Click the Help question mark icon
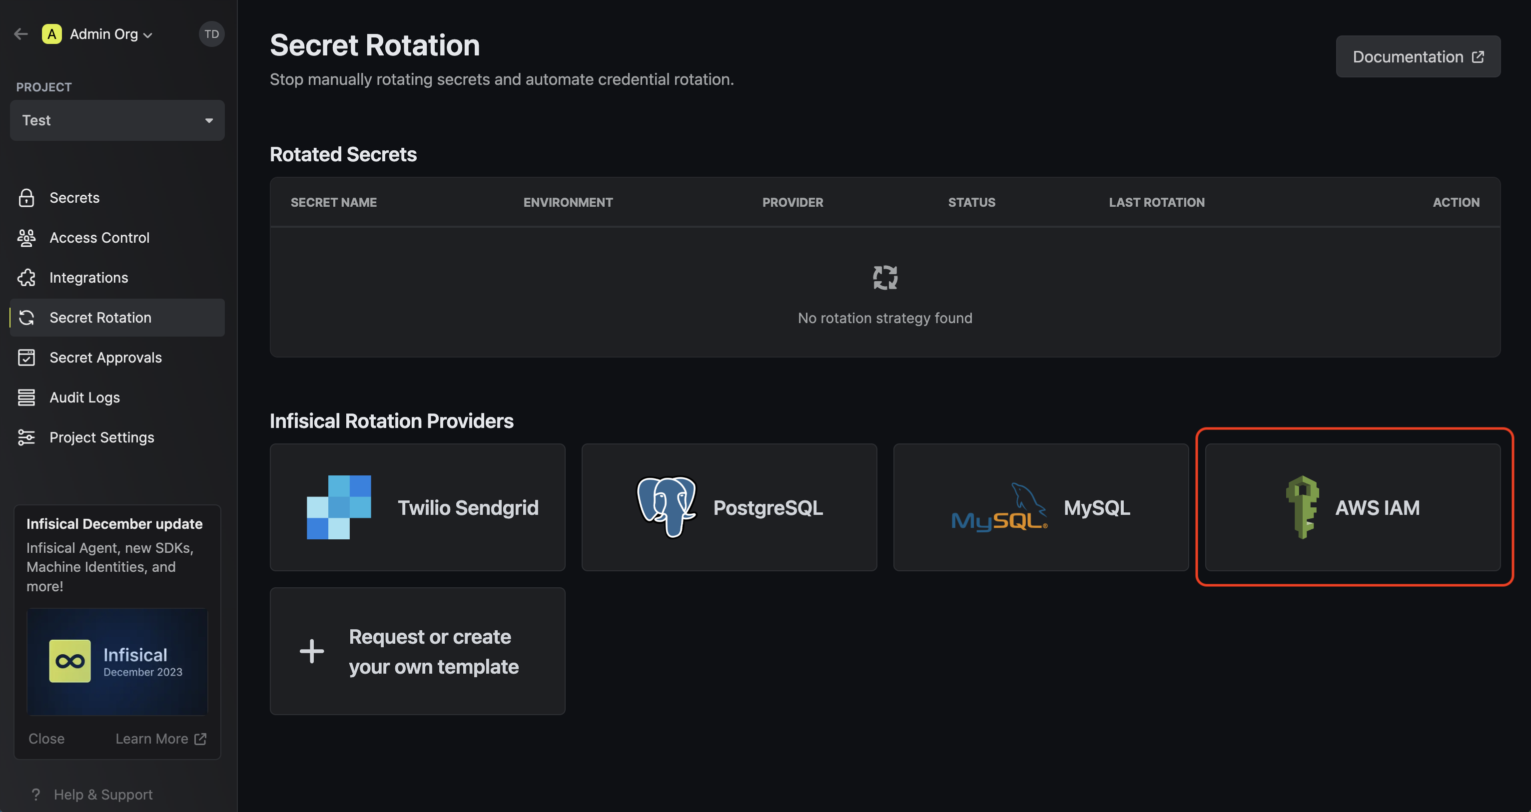Viewport: 1531px width, 812px height. (35, 794)
